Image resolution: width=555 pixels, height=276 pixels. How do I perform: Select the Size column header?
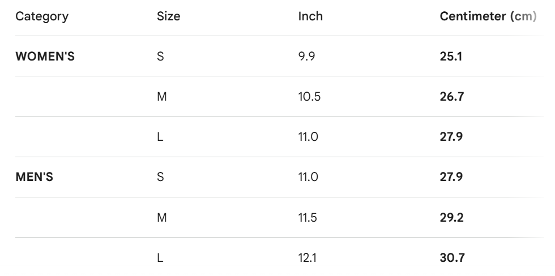[x=169, y=16]
